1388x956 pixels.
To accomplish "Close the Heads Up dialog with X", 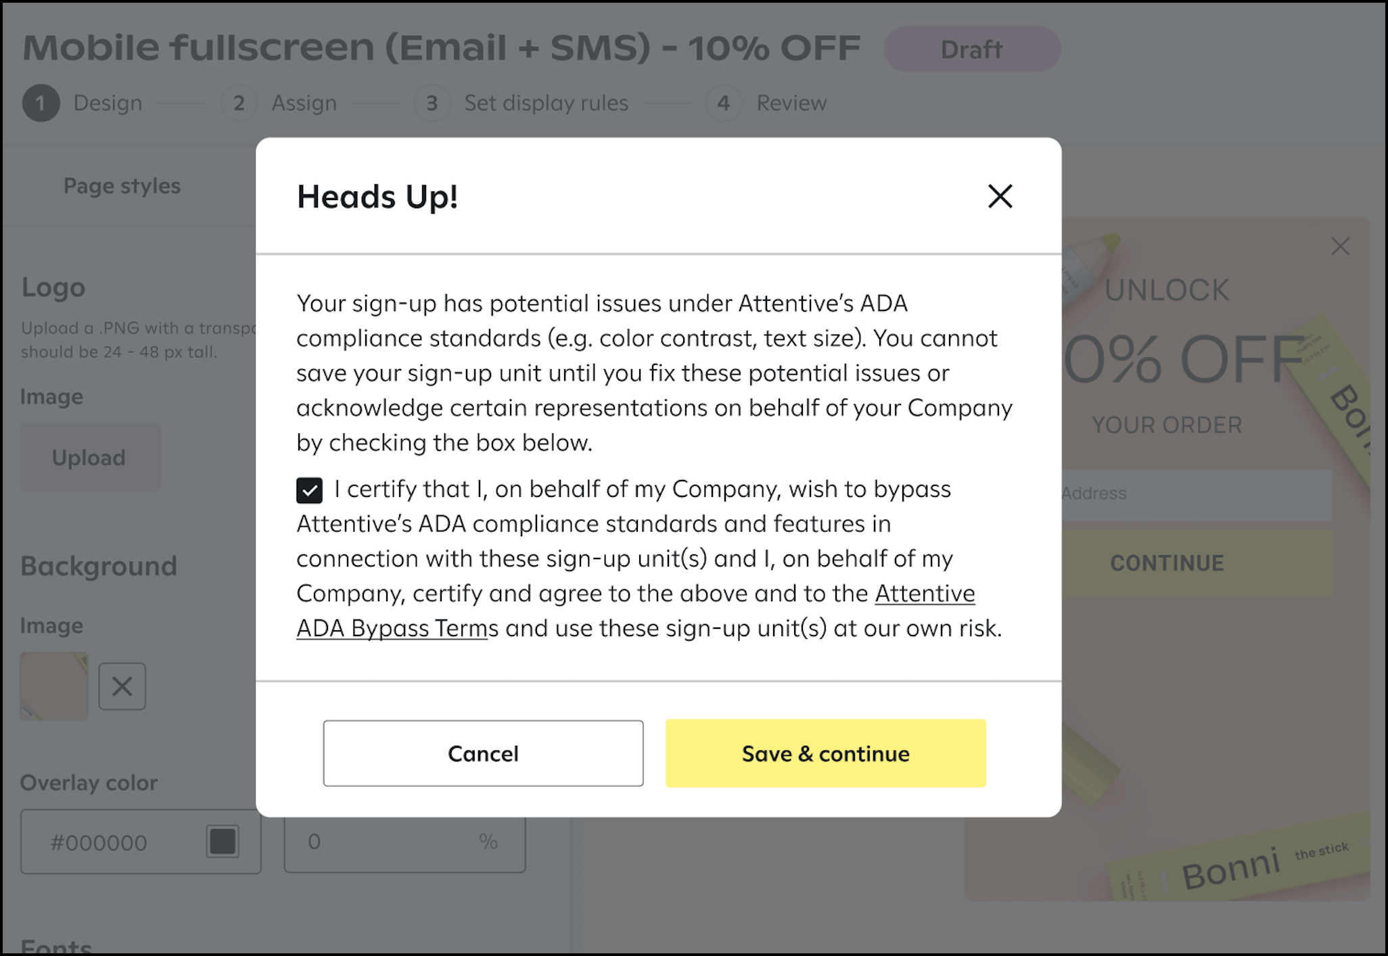I will (1000, 197).
